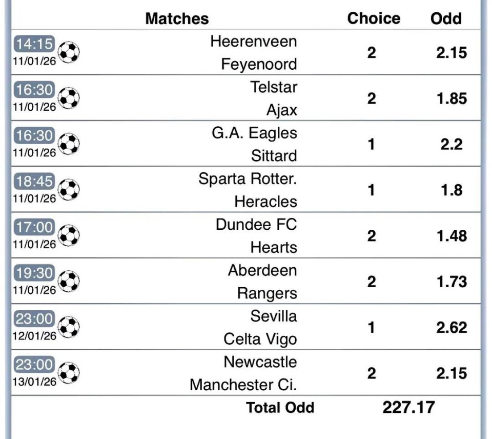This screenshot has height=439, width=492.
Task: Click the soccer ball icon for Telstar vs Ajax
Action: 69,98
